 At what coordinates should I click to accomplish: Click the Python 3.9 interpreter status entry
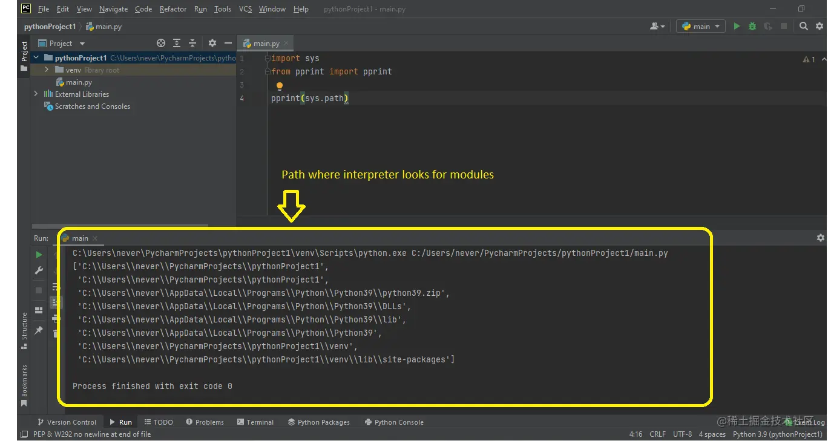point(777,434)
